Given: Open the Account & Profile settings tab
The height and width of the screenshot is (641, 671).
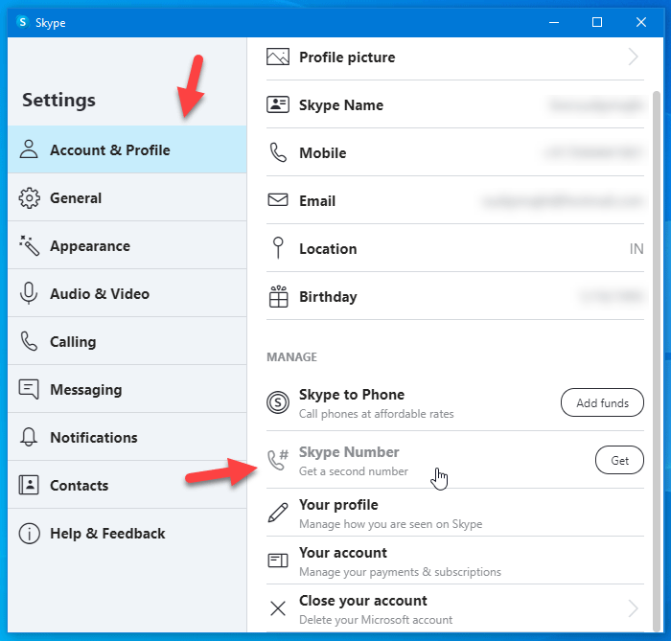Looking at the screenshot, I should tap(127, 149).
